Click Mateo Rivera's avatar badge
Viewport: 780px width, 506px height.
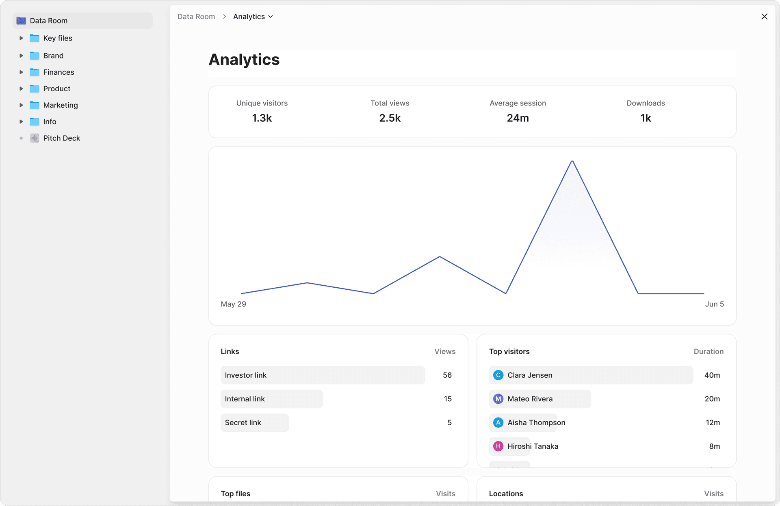point(498,399)
